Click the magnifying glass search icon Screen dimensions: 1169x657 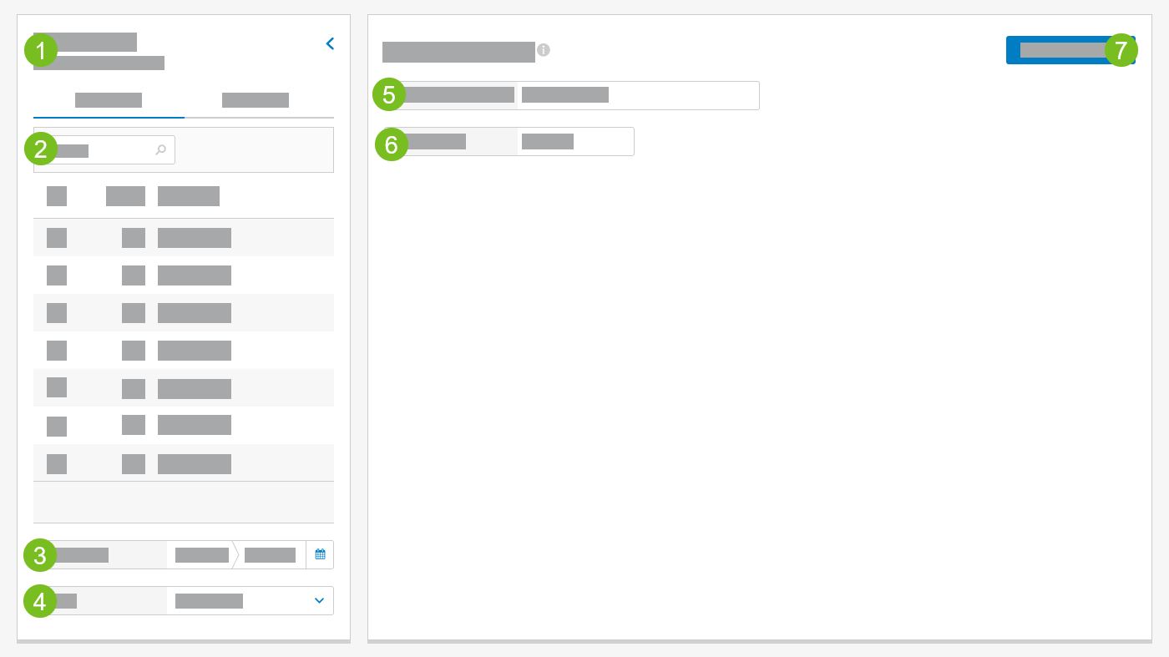click(159, 149)
